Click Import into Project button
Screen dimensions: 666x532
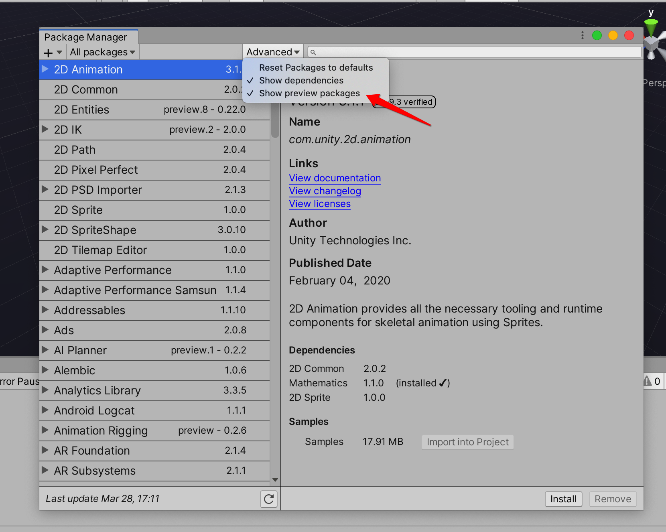pyautogui.click(x=467, y=442)
